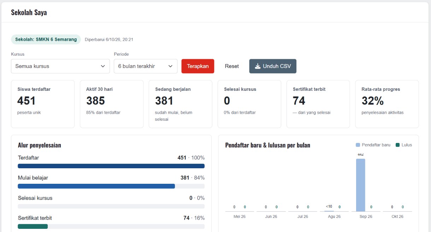Viewport: 431px width, 232px height.
Task: Click the 381 · 84% value
Action: (193, 178)
